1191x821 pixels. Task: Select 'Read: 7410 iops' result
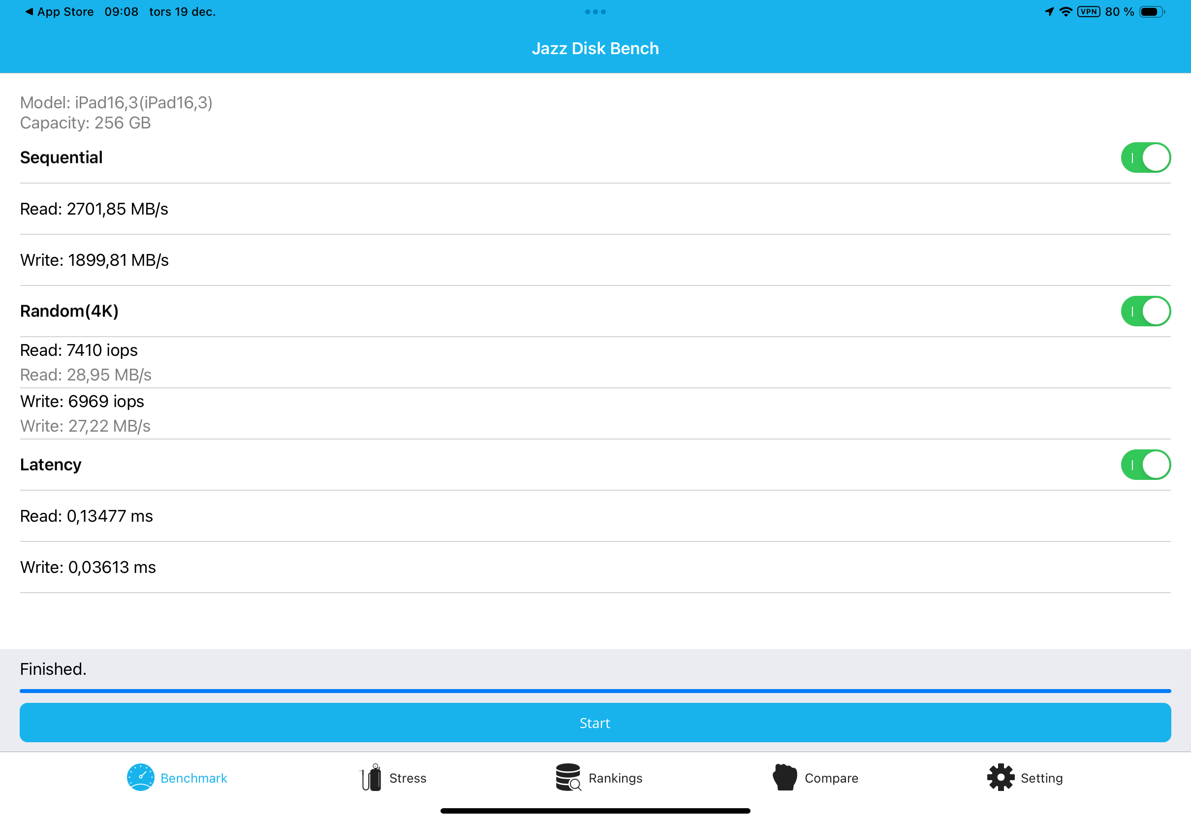click(79, 350)
